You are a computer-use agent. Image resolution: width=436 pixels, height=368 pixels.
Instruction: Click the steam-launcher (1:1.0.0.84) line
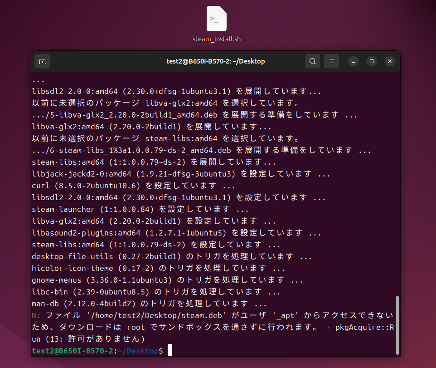pos(140,209)
